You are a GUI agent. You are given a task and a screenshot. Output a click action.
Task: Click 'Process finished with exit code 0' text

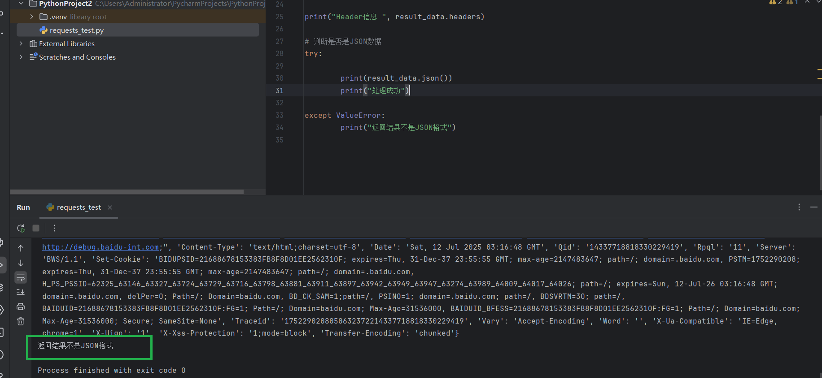[x=112, y=370]
